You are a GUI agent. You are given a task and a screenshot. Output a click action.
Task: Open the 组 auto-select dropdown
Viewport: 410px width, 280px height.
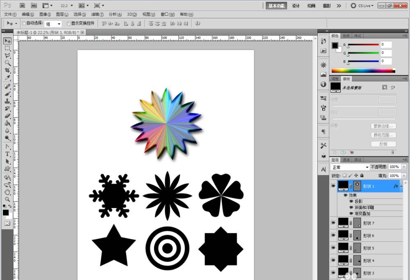click(53, 24)
